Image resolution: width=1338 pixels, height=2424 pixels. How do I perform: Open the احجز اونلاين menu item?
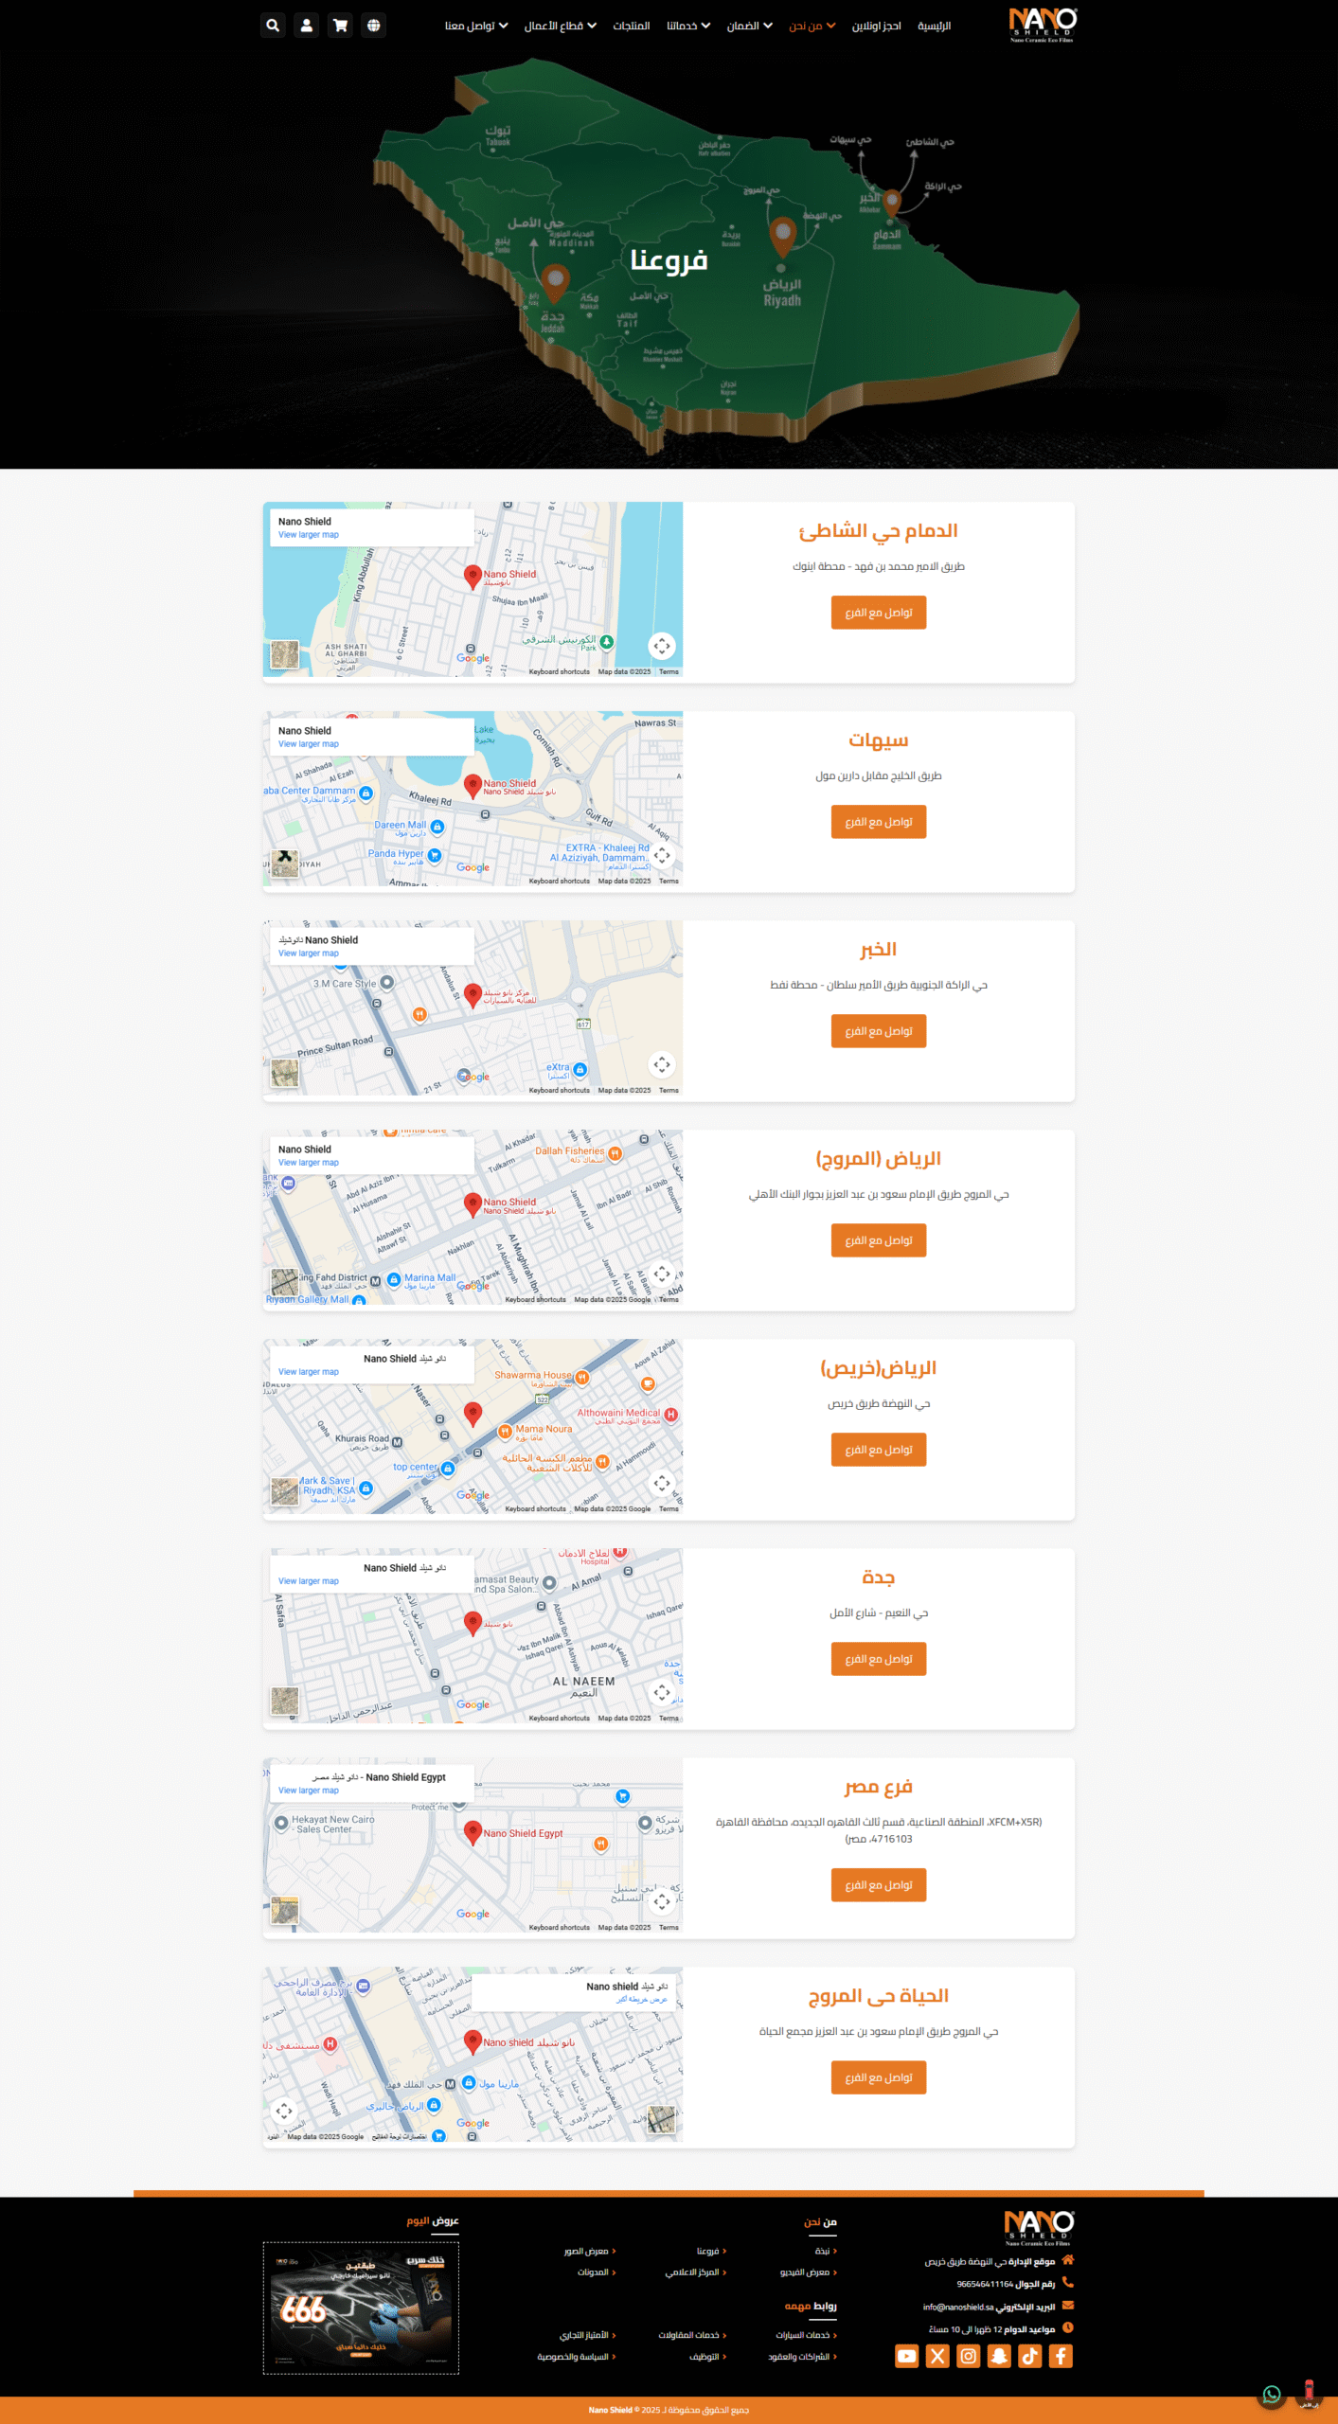(x=876, y=26)
